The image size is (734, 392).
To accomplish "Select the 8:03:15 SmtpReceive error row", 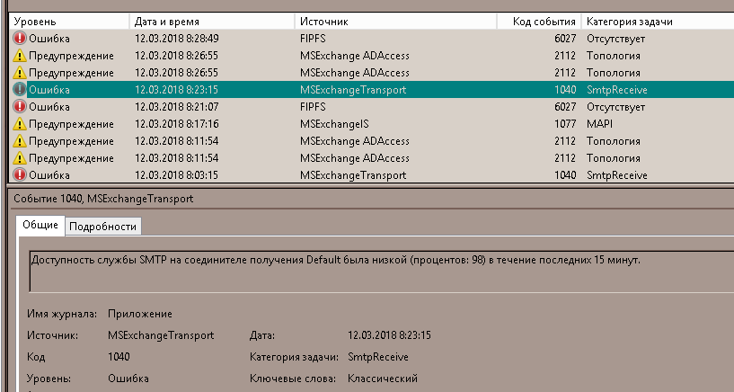I will [x=372, y=175].
